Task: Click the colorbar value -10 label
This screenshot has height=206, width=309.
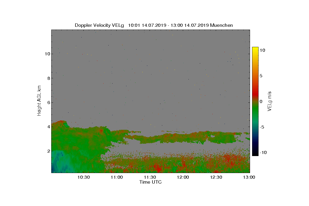Action: [263, 152]
